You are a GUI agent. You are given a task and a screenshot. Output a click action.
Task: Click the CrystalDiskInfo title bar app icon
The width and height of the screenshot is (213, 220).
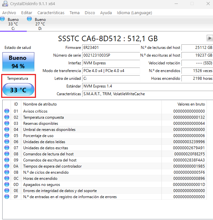pos(5,4)
